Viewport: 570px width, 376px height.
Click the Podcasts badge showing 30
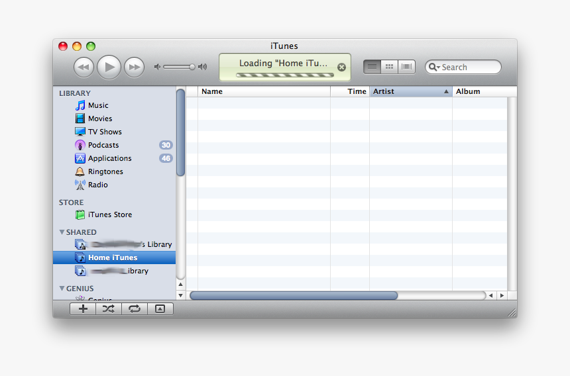(x=166, y=145)
